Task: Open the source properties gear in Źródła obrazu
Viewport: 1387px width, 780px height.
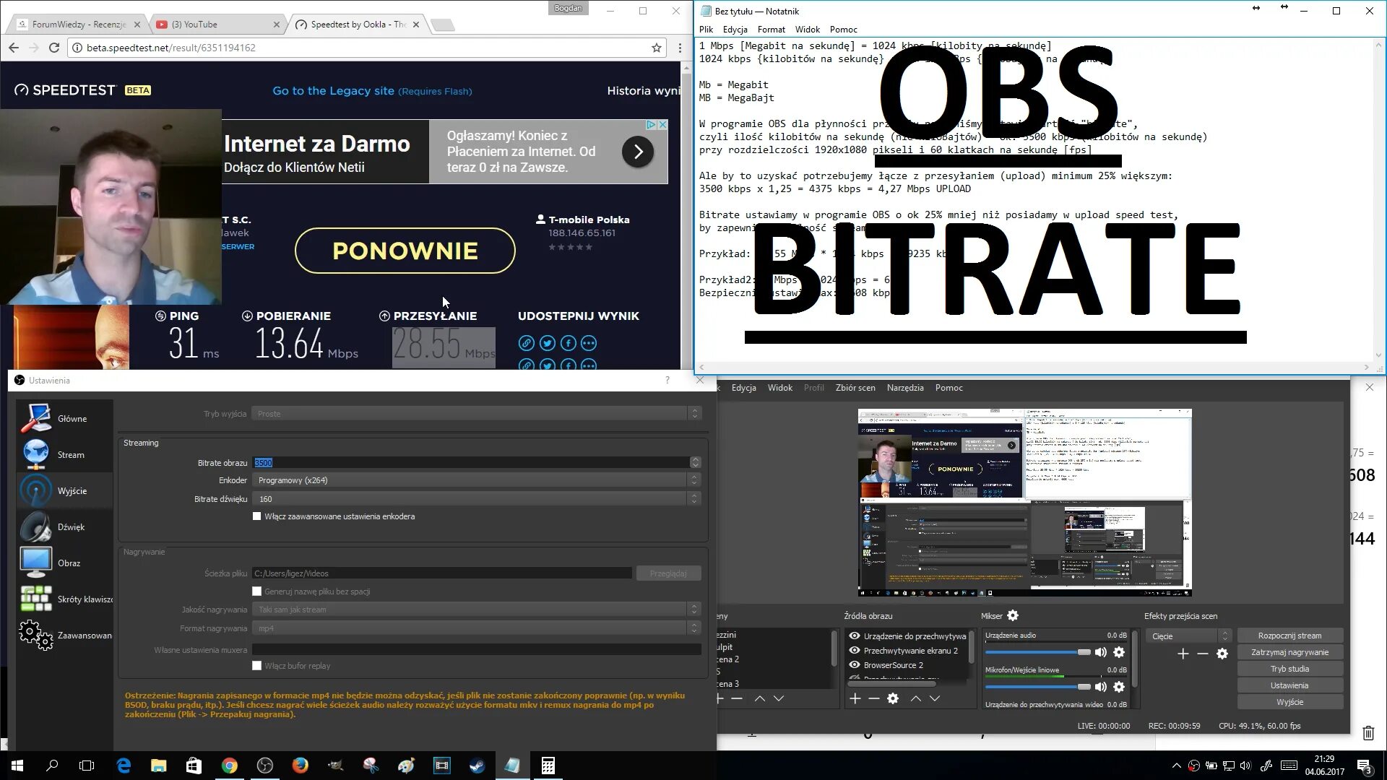Action: coord(893,698)
